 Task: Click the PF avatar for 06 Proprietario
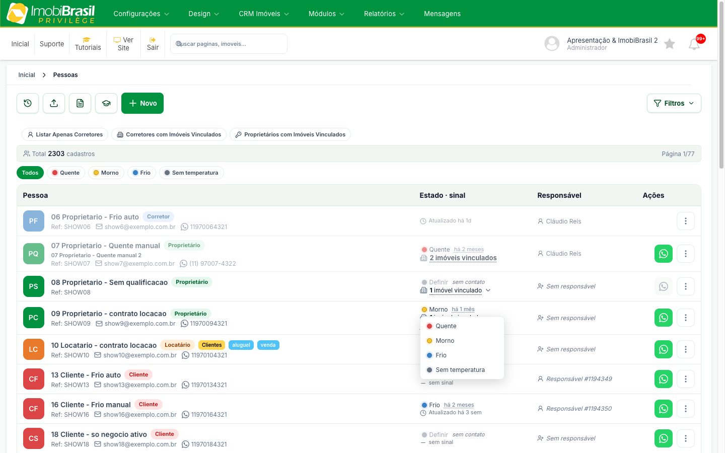click(x=34, y=221)
